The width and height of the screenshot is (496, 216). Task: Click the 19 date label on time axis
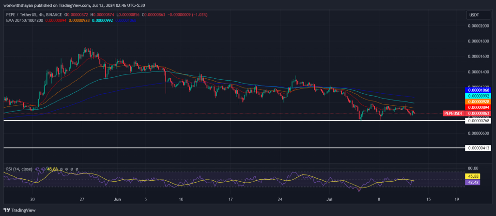point(457,200)
